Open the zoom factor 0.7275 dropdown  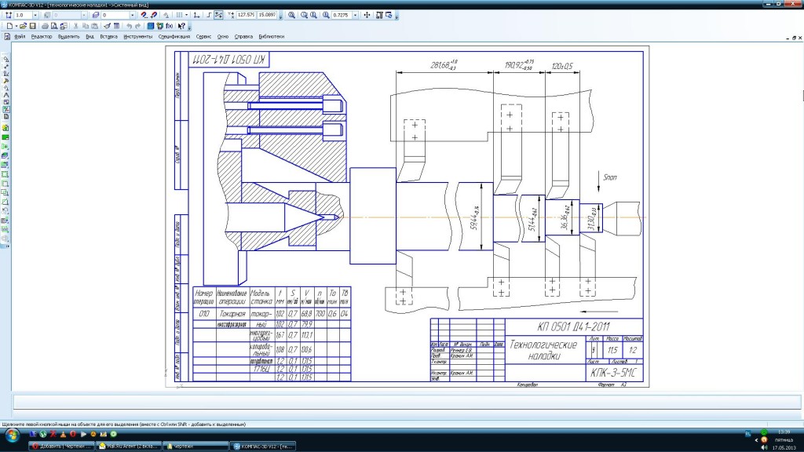[355, 16]
